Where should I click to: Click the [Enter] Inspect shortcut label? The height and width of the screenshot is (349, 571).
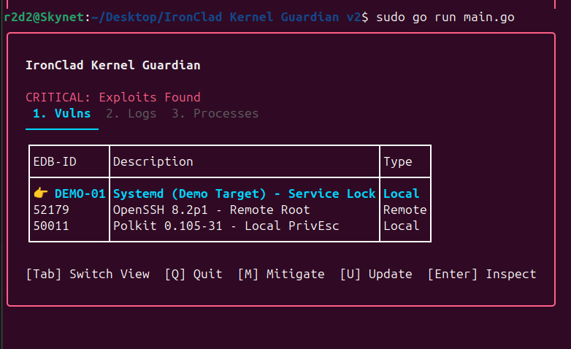[481, 274]
